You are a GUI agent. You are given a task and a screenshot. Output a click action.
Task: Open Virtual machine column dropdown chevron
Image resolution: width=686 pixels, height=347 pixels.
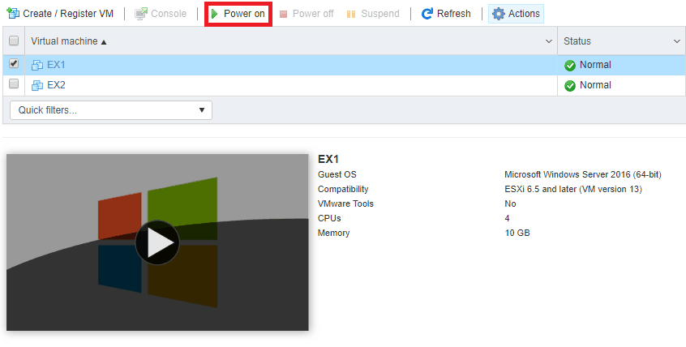click(549, 41)
